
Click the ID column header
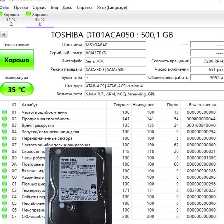click(x=14, y=105)
